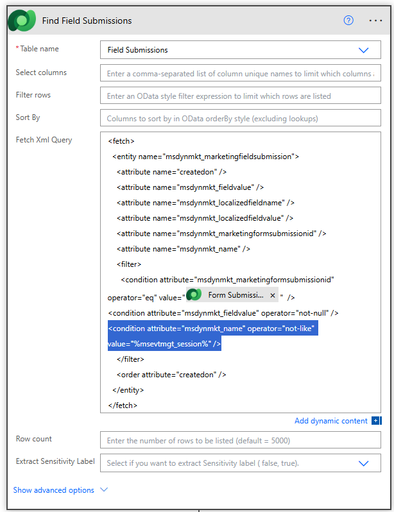394x512 pixels.
Task: Open help for Find Field Submissions action
Action: (x=348, y=20)
